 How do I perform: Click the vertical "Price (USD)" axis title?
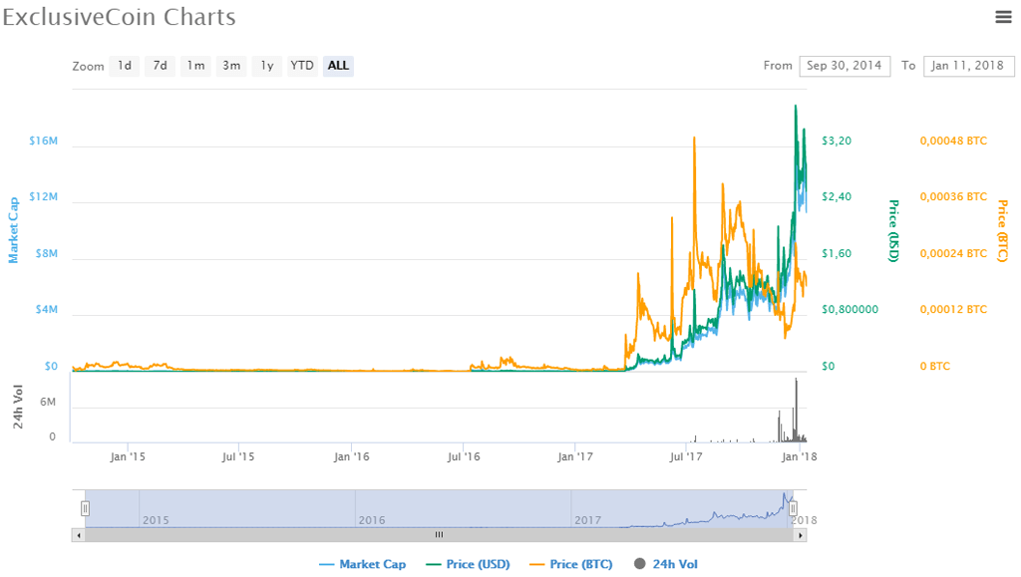pos(894,231)
